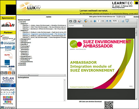Screen dimensions: 139x109
Task: Save the PDF using the disk icon
Action: coord(75,21)
